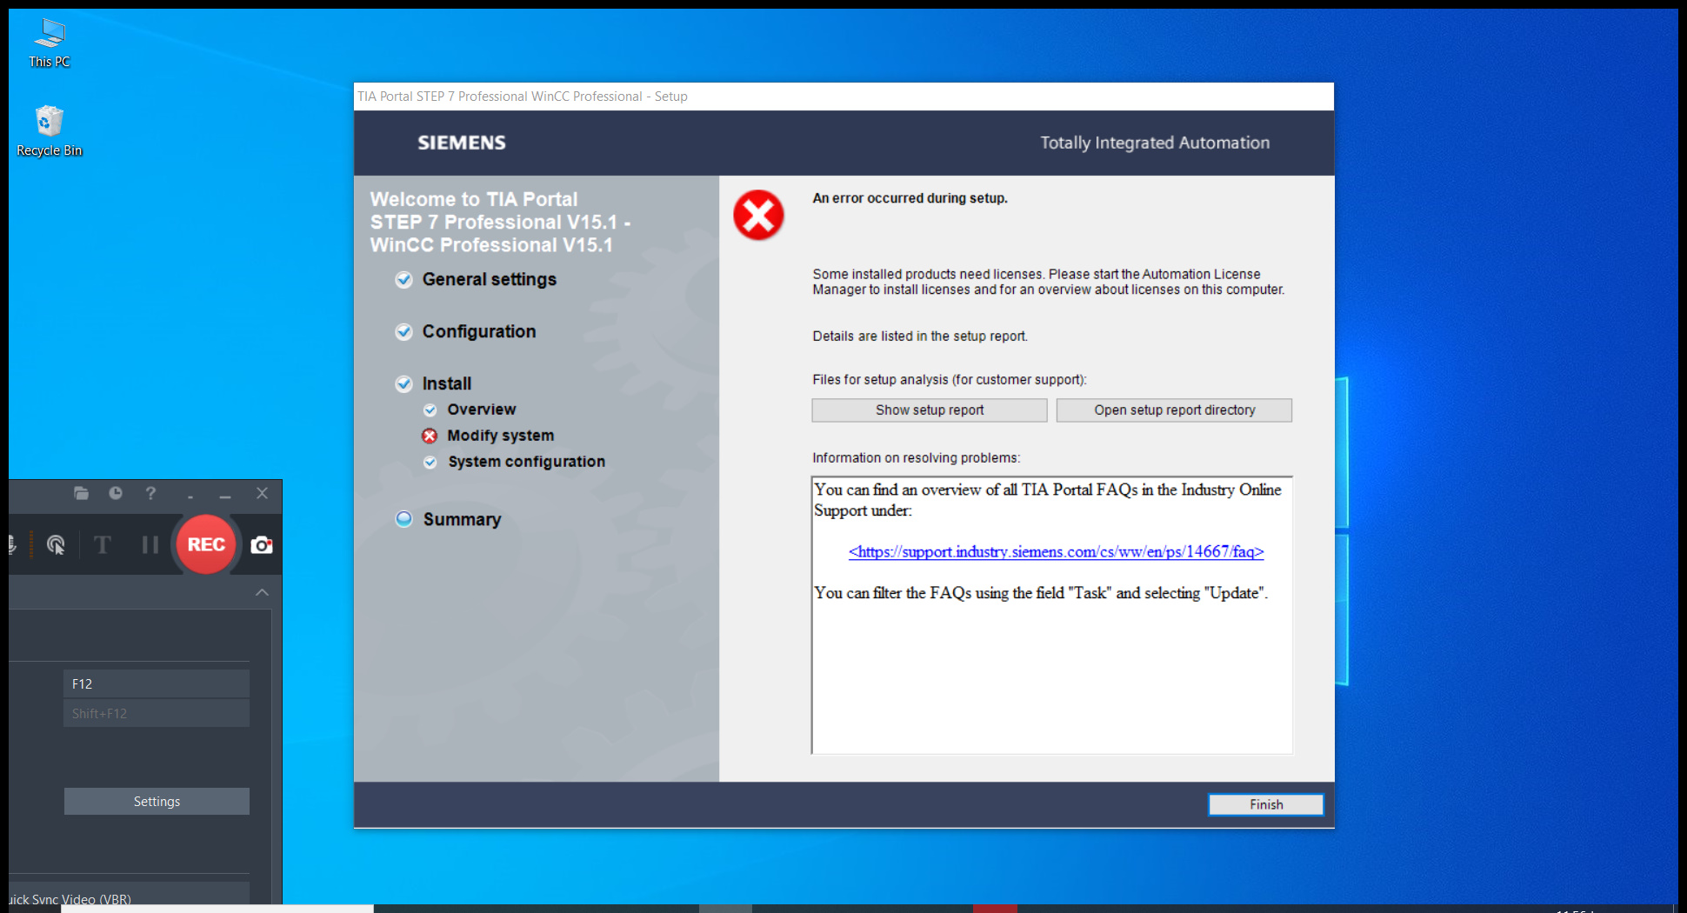Viewport: 1687px width, 913px height.
Task: Click the Settings button in recorder
Action: pos(157,801)
